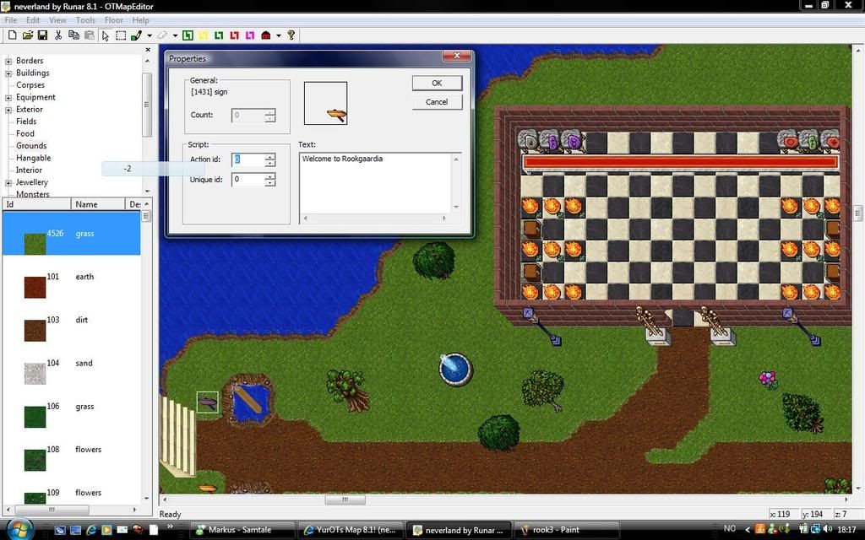
Task: Select the Fields category
Action: click(x=26, y=121)
